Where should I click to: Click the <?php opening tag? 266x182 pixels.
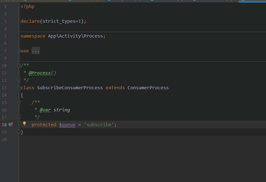tap(27, 7)
